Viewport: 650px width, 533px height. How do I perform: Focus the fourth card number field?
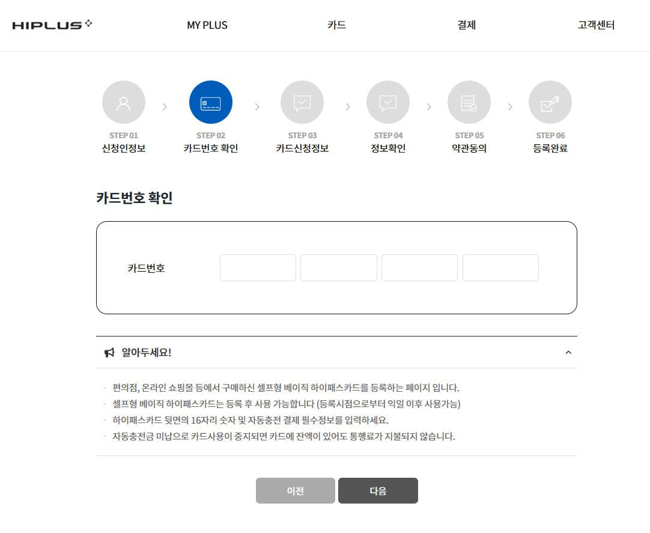click(x=500, y=268)
